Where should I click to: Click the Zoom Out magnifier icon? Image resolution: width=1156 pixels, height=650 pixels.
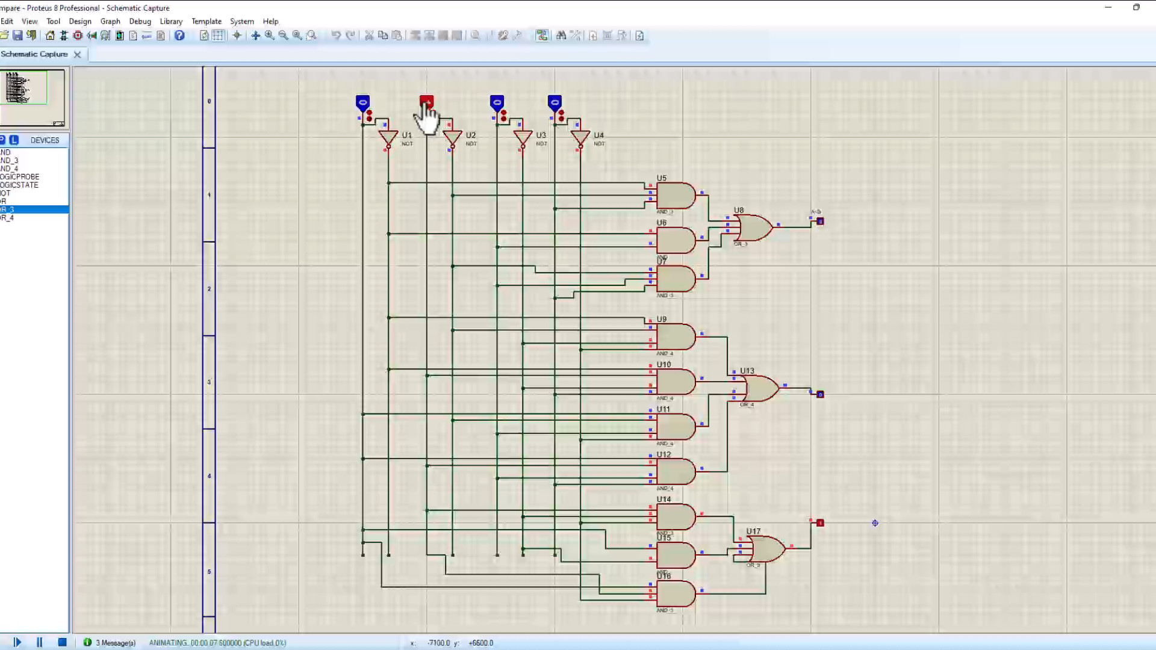click(x=283, y=36)
